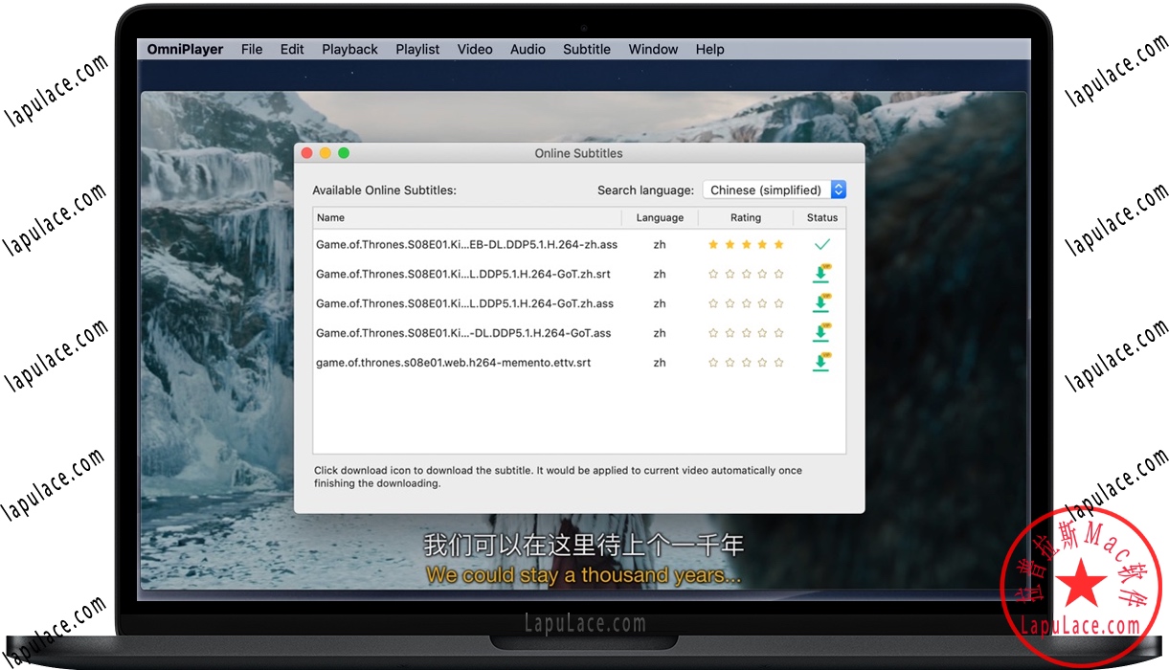Expand the Subtitle menu
This screenshot has height=670, width=1169.
[x=586, y=49]
